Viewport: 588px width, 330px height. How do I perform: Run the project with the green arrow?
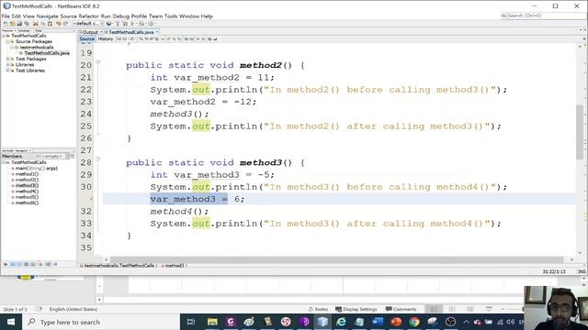click(132, 24)
